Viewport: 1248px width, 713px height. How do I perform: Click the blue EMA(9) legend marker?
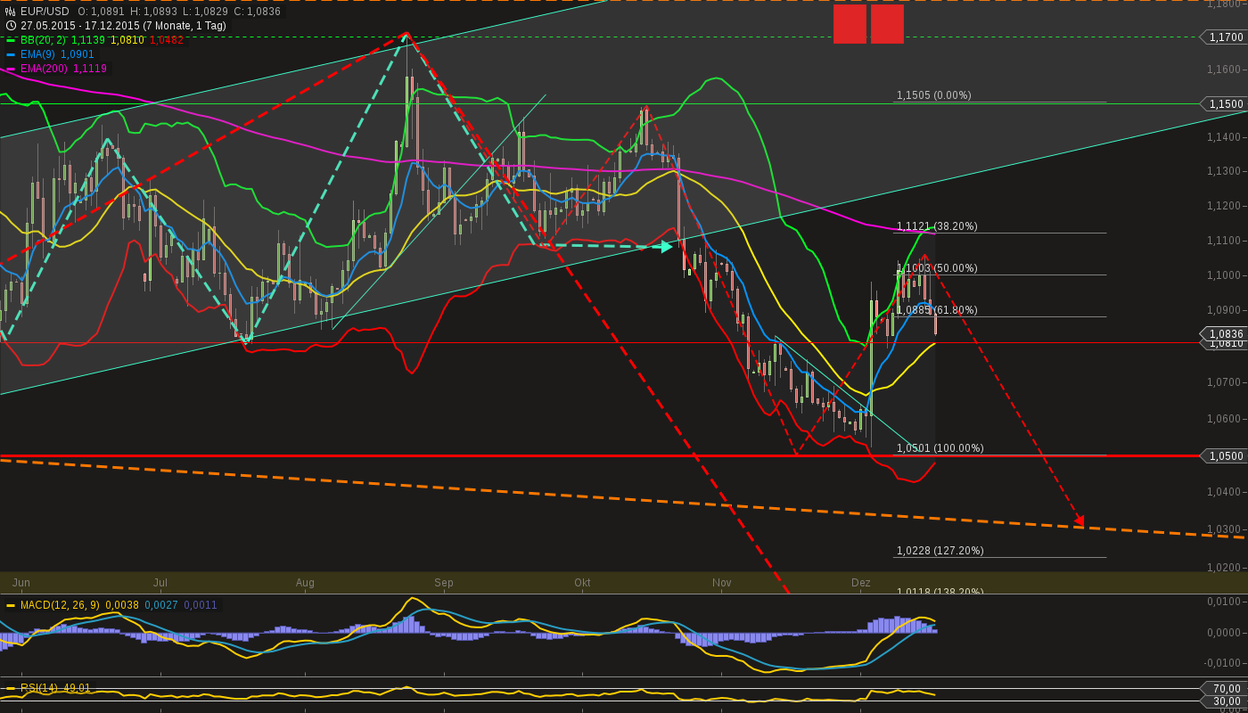[x=11, y=54]
